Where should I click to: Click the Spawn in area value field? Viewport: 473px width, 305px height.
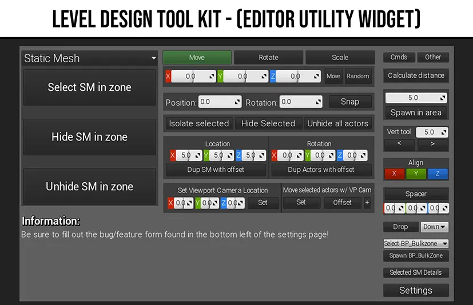(416, 98)
